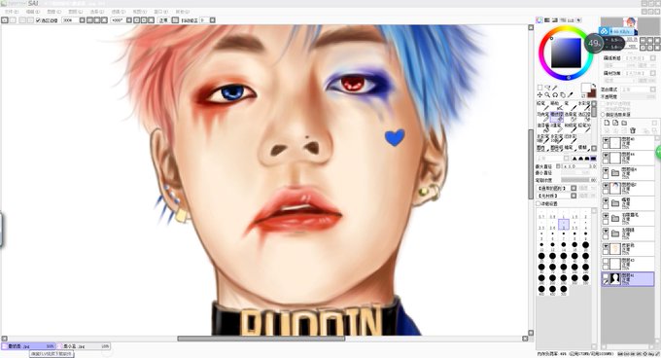The height and width of the screenshot is (358, 661).
Task: Hide the first folder layer's eye
Action: (606, 170)
